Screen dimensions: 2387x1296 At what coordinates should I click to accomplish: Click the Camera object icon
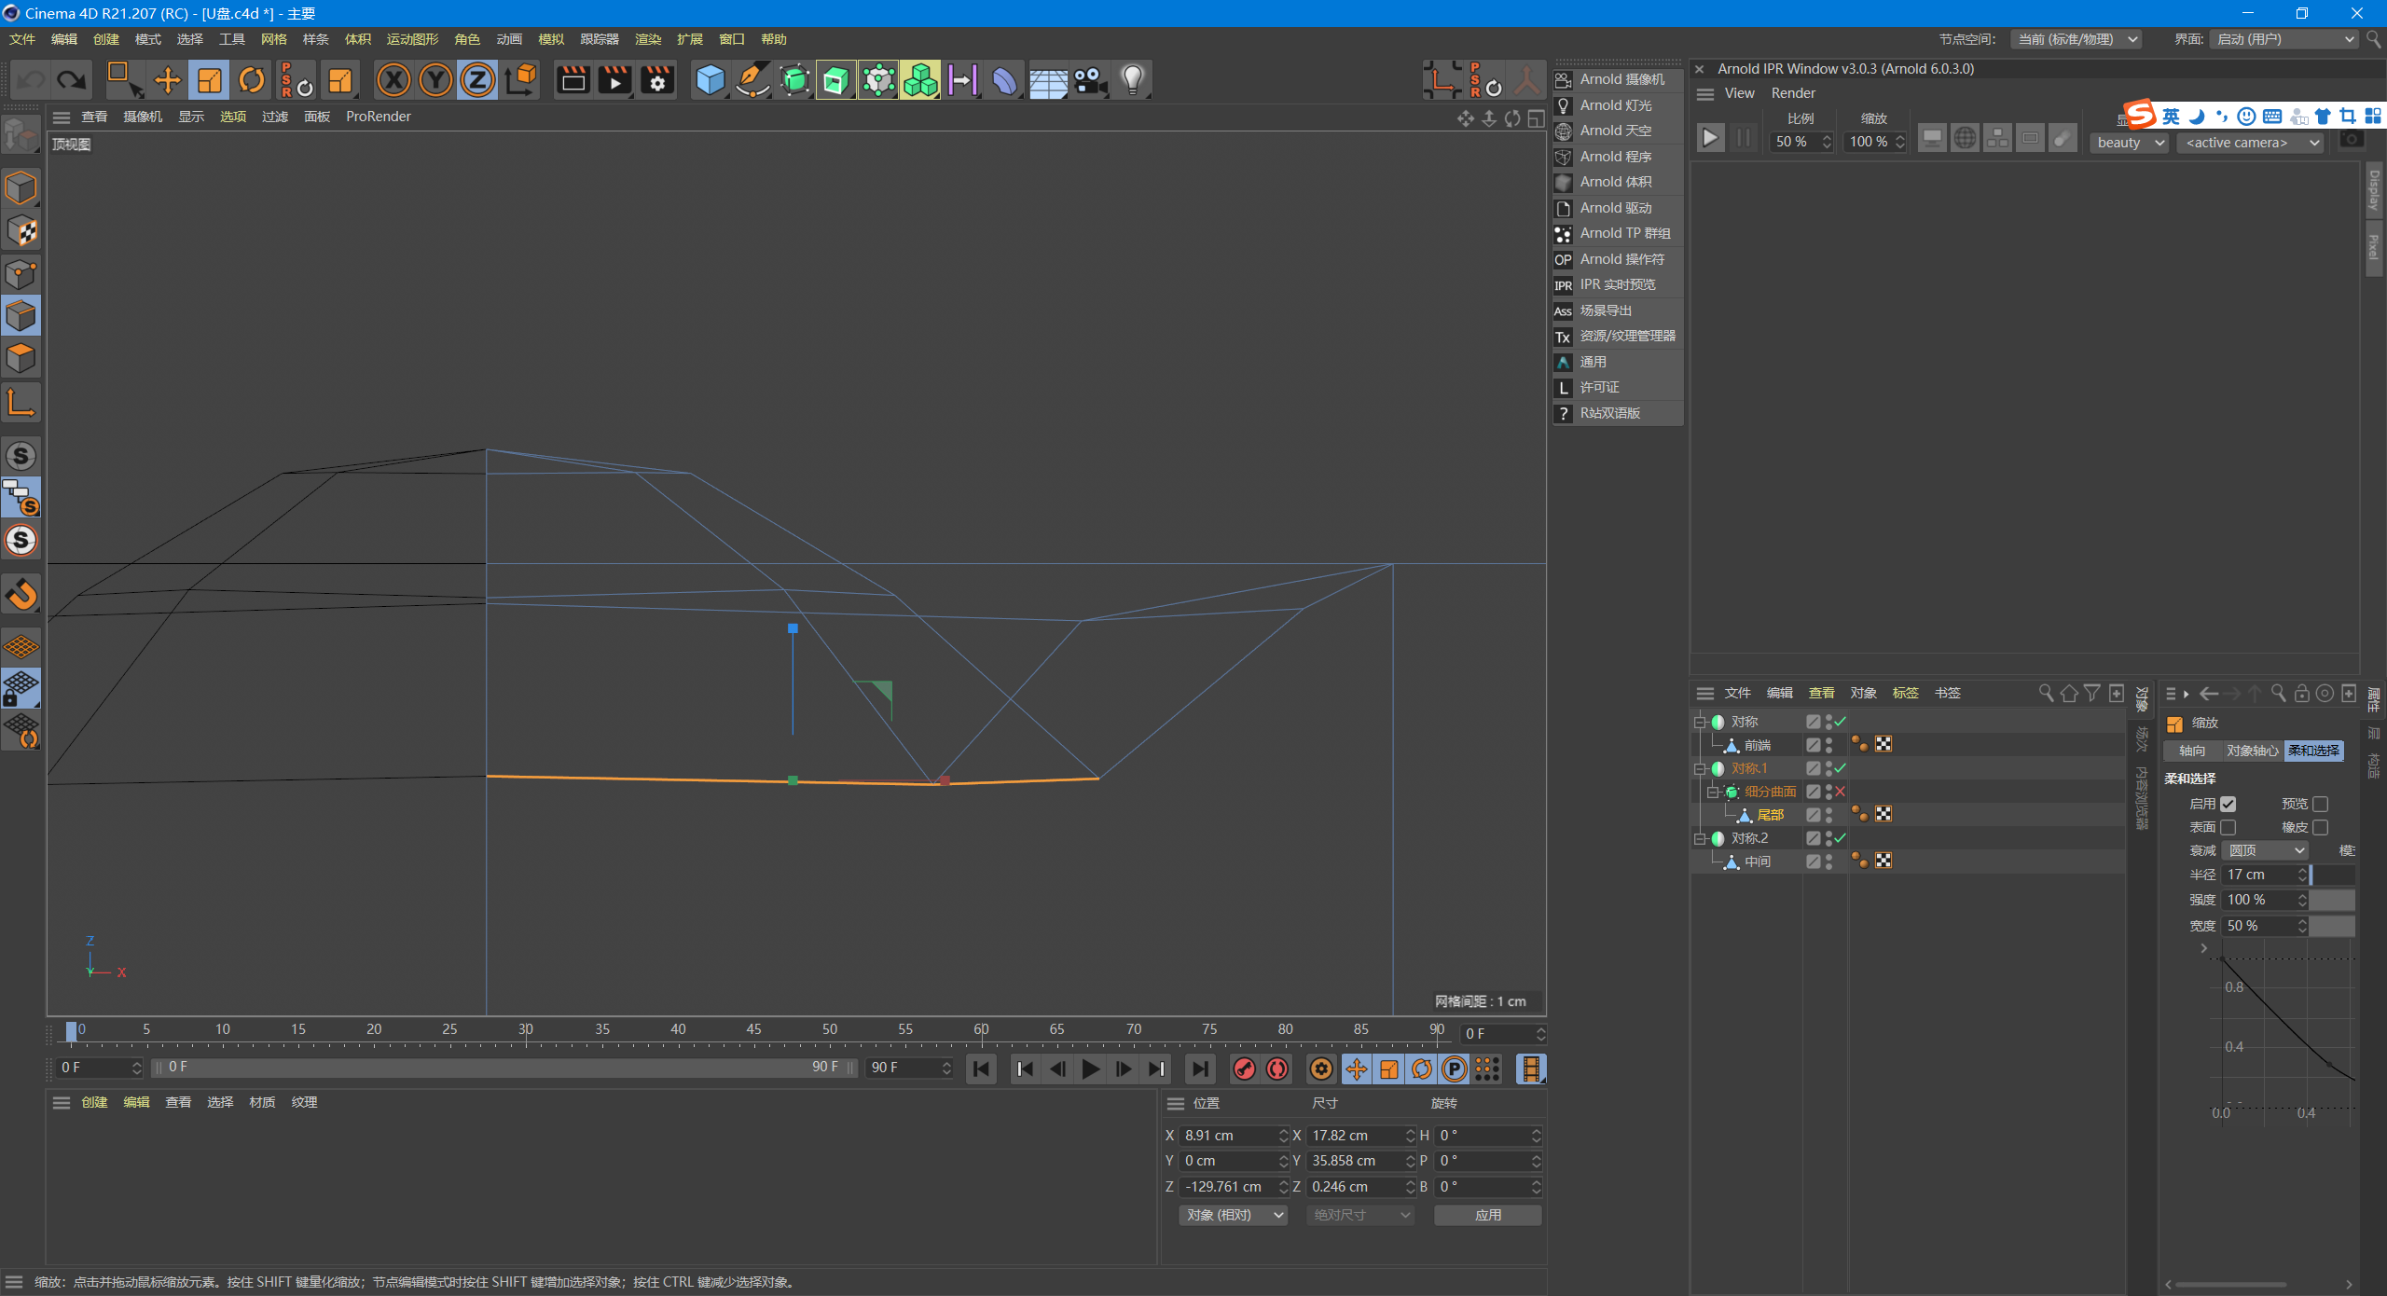1089,80
